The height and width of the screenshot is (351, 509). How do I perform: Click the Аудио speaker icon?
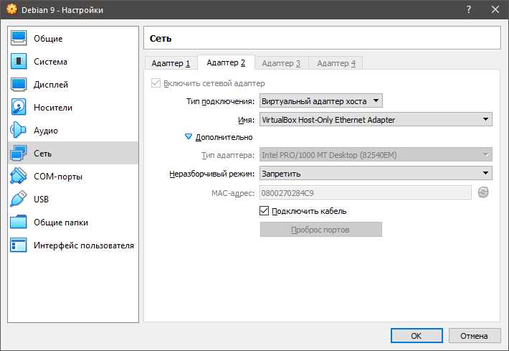coord(19,130)
